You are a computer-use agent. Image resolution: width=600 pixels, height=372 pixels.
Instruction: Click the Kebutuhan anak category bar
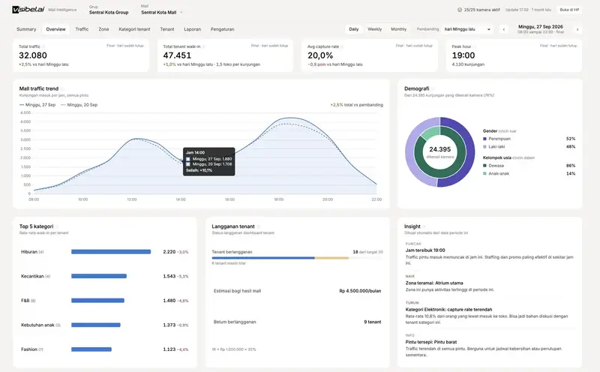point(96,325)
